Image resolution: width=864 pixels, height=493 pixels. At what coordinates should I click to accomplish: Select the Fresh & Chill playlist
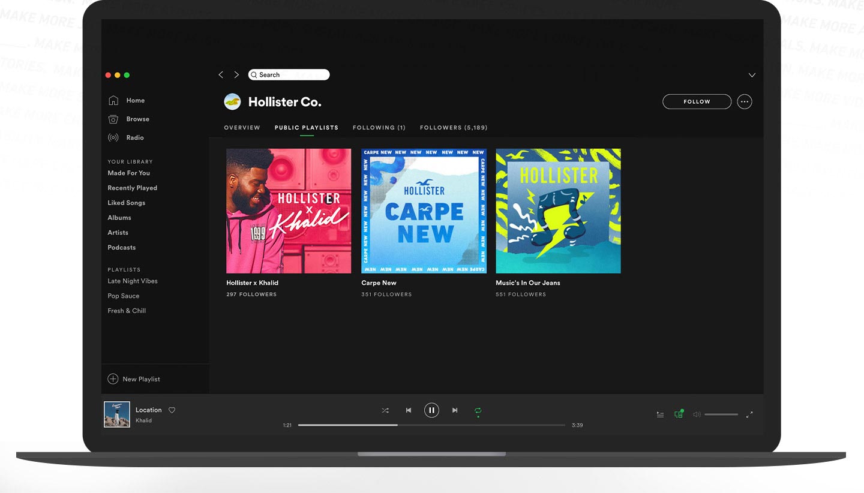coord(127,311)
